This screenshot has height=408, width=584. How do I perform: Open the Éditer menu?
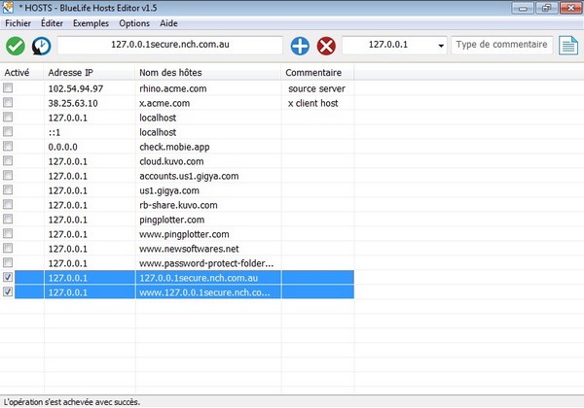coord(52,23)
